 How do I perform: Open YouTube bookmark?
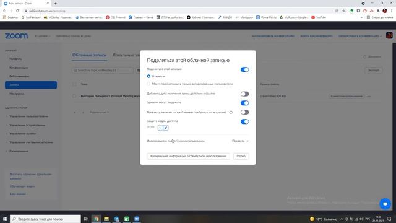(319, 17)
